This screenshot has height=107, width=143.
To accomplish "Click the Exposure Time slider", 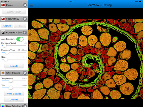I will tap(14, 52).
